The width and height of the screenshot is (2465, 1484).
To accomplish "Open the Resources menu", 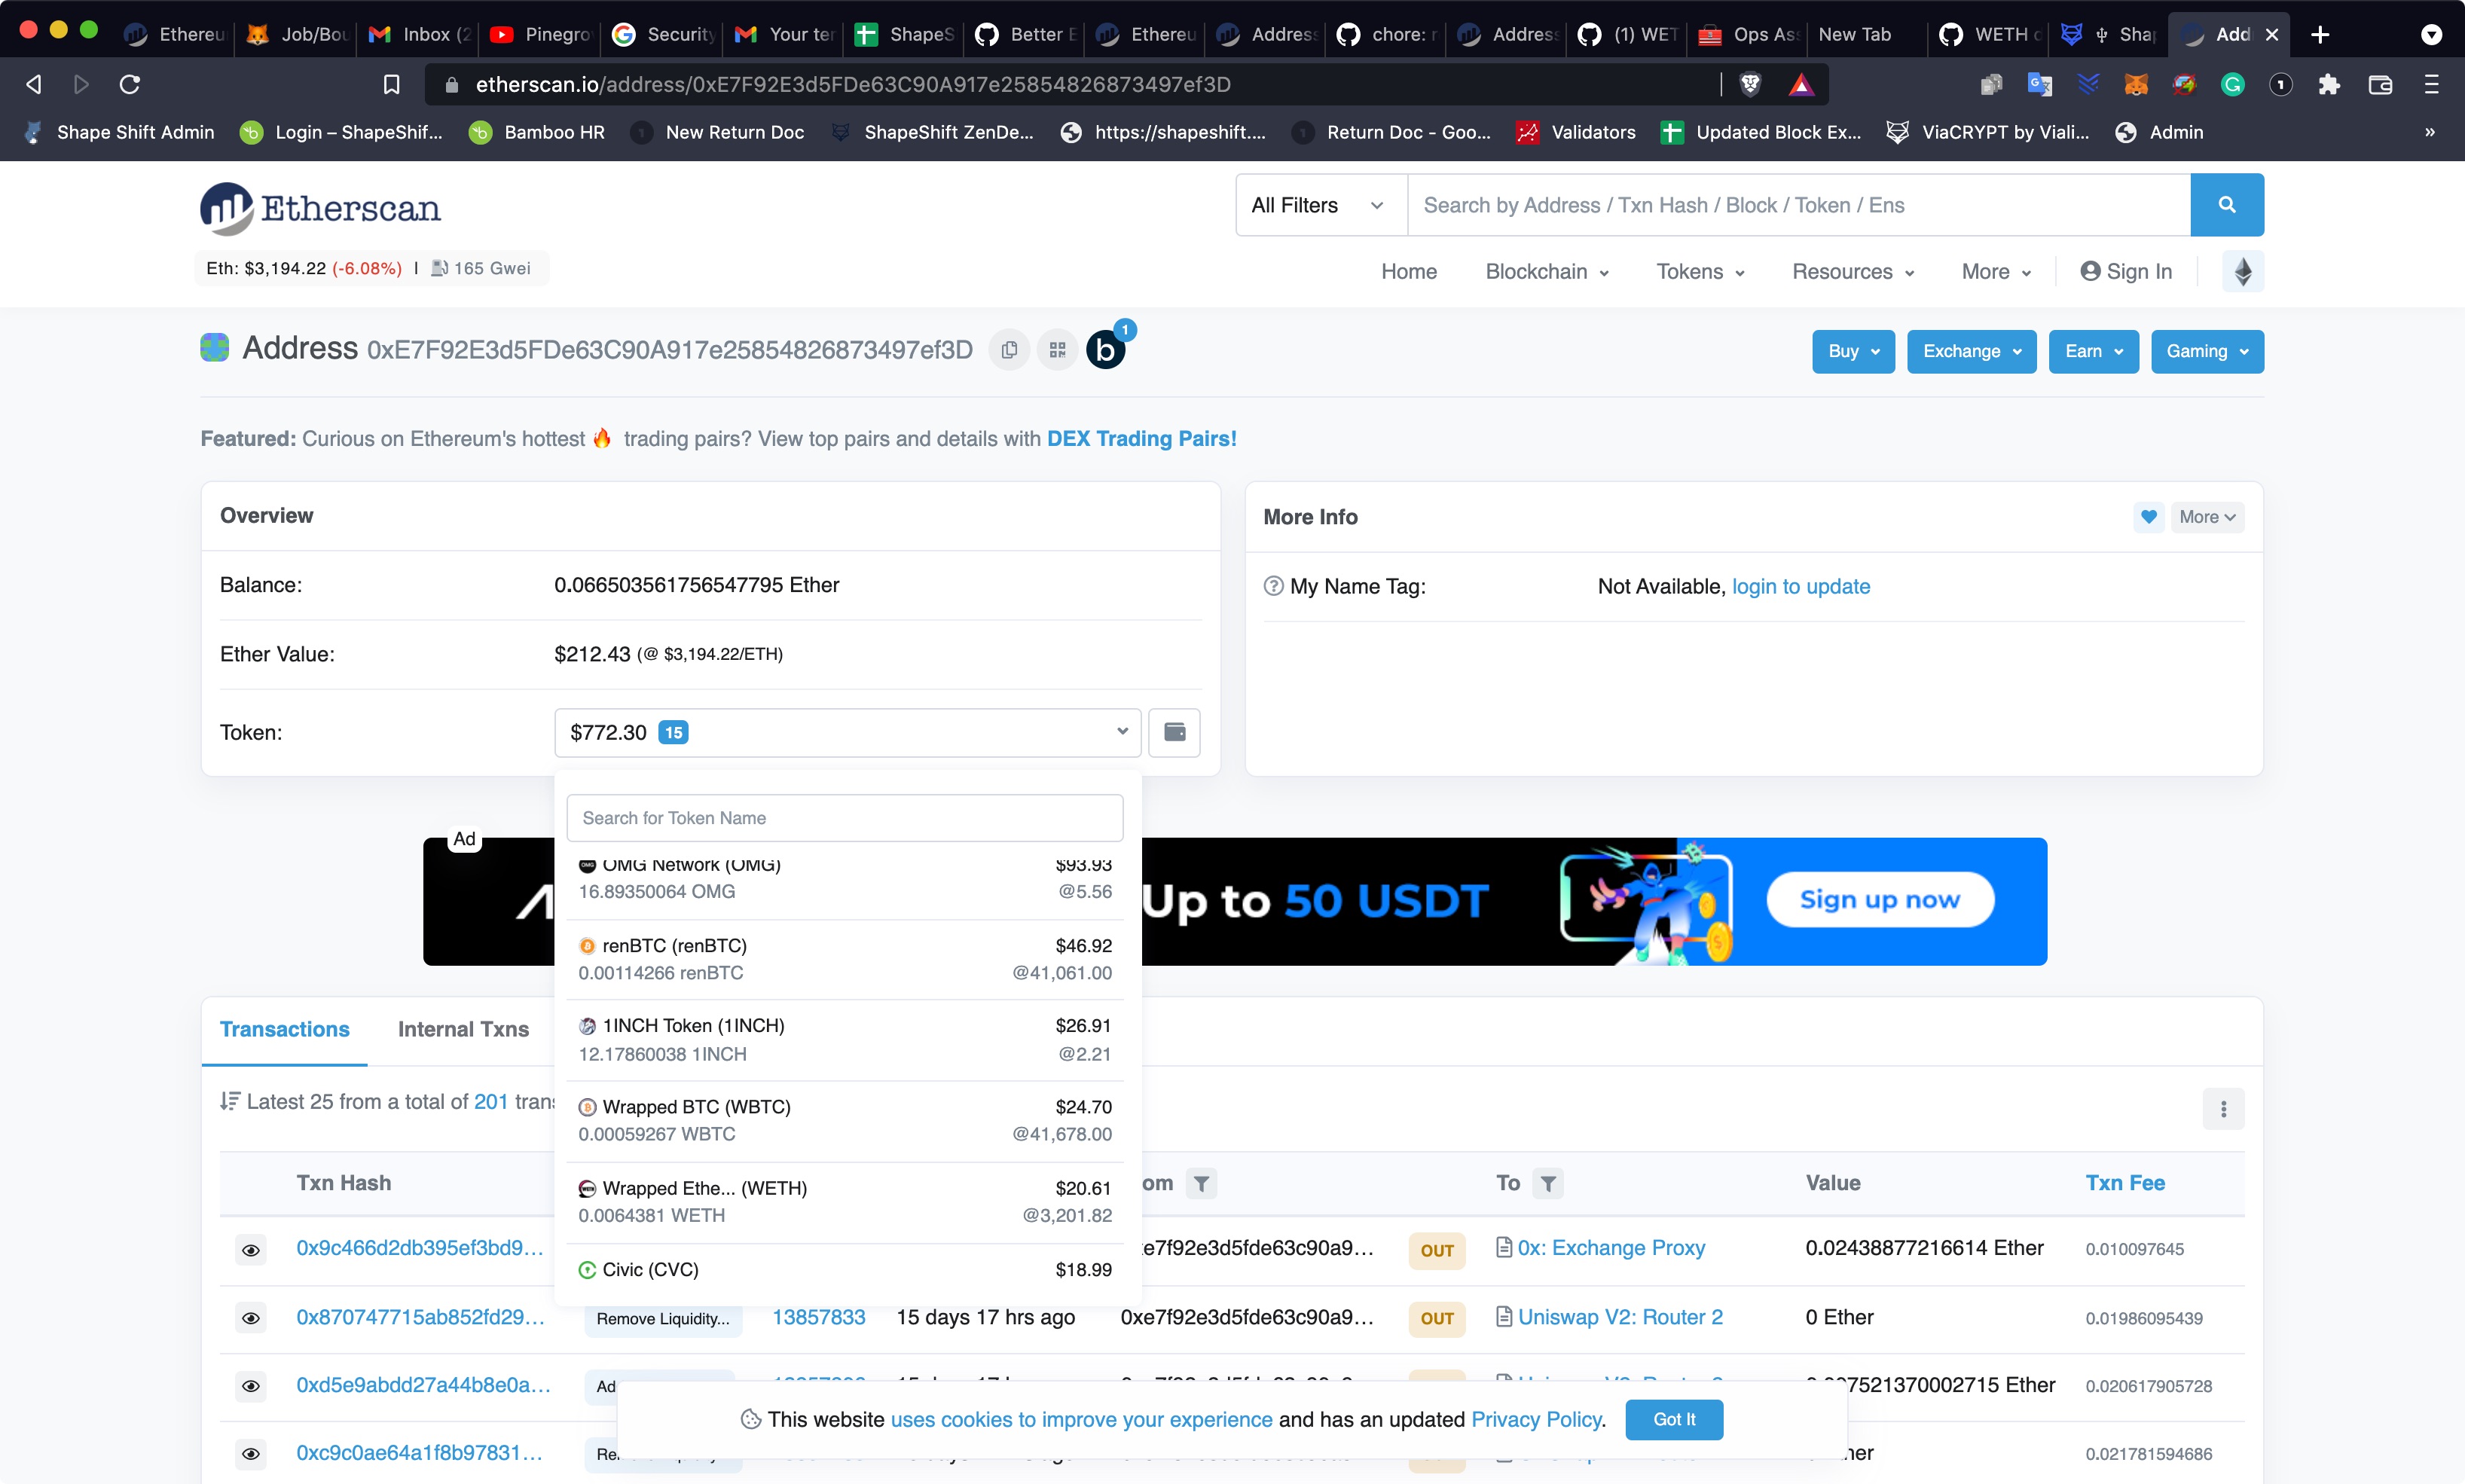I will (1852, 271).
